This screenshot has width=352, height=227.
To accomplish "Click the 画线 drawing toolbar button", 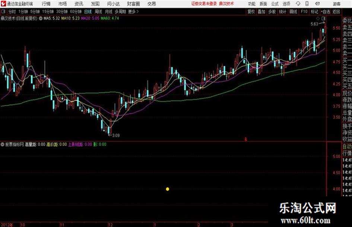I will 293,12.
